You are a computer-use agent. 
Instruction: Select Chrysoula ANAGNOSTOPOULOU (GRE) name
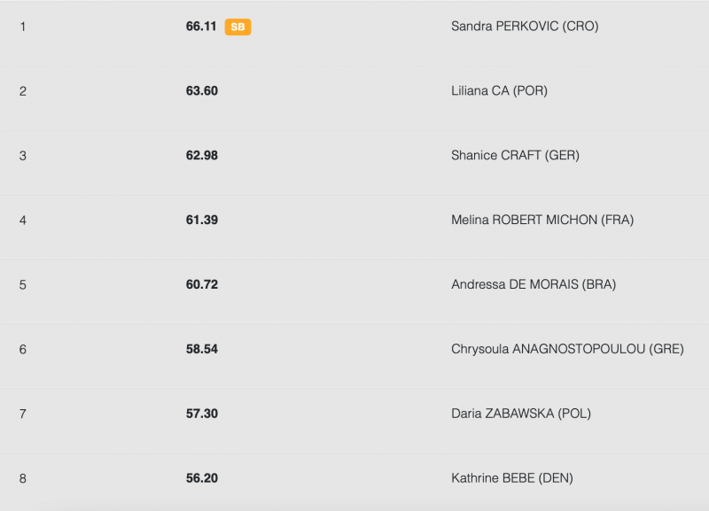567,350
